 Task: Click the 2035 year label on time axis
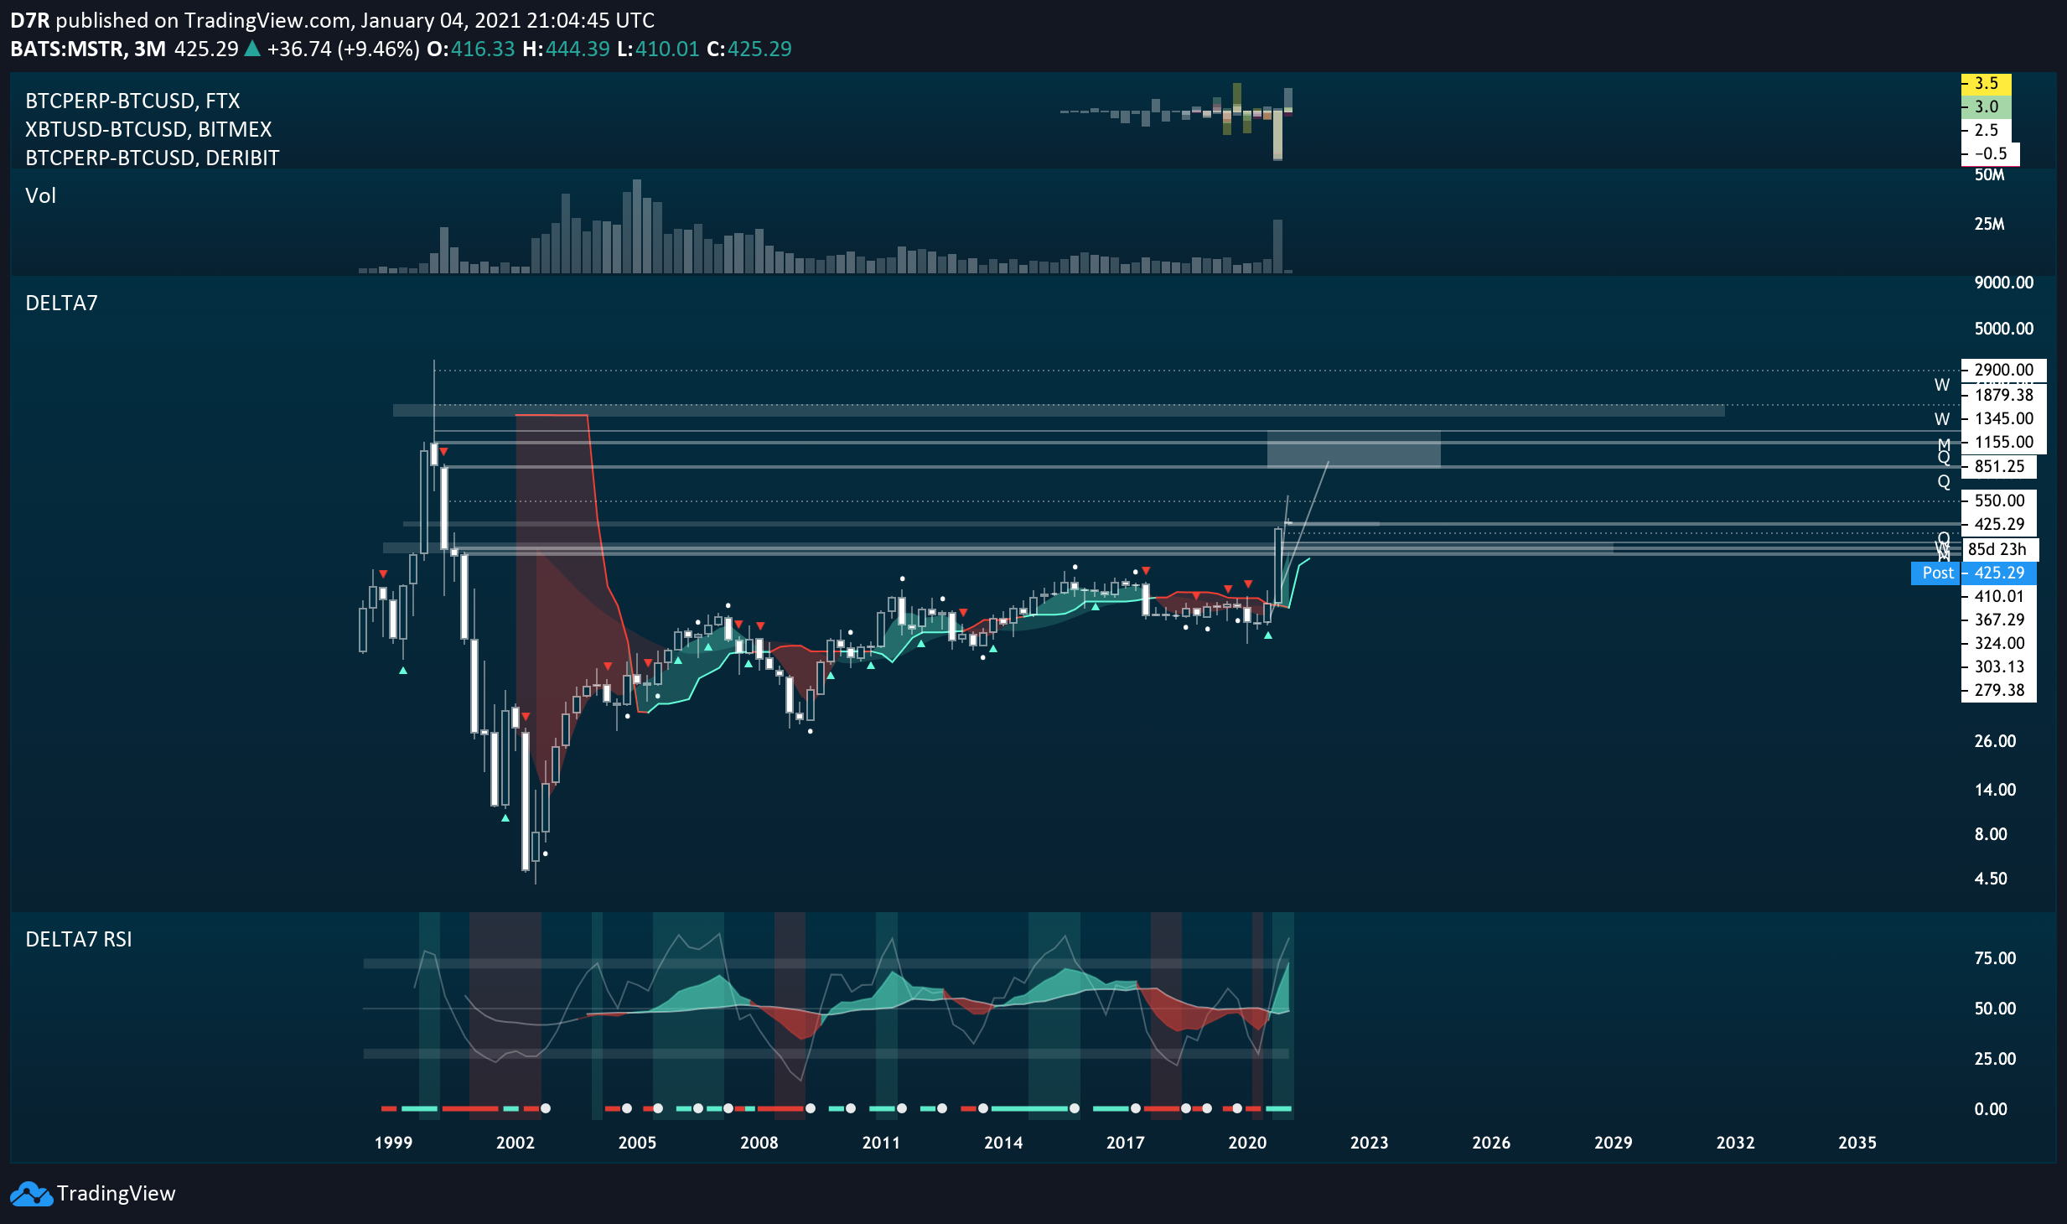[x=1857, y=1143]
